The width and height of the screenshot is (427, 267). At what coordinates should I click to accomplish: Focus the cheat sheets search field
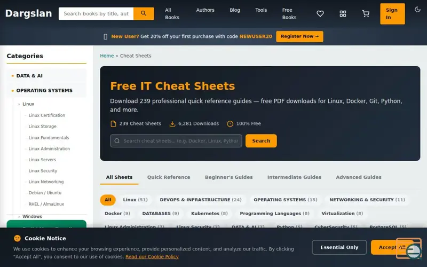click(x=176, y=141)
